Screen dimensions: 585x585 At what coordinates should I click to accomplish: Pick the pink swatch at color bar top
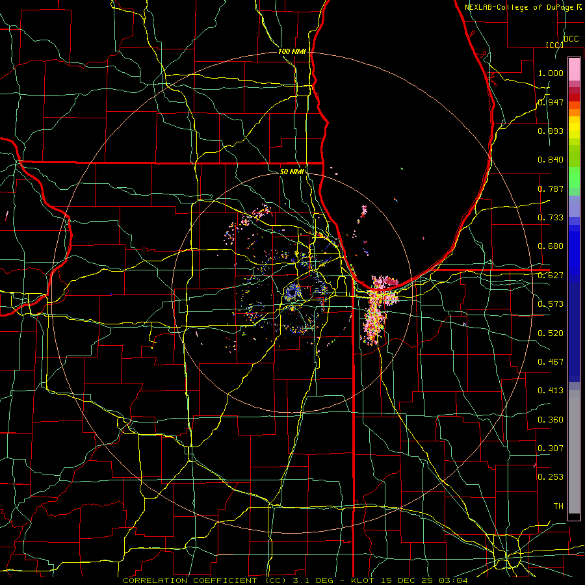tap(574, 69)
